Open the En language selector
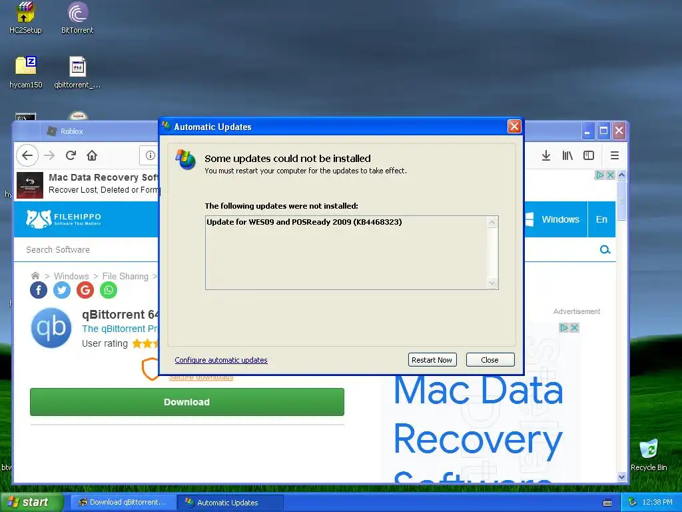The width and height of the screenshot is (682, 512). tap(601, 219)
